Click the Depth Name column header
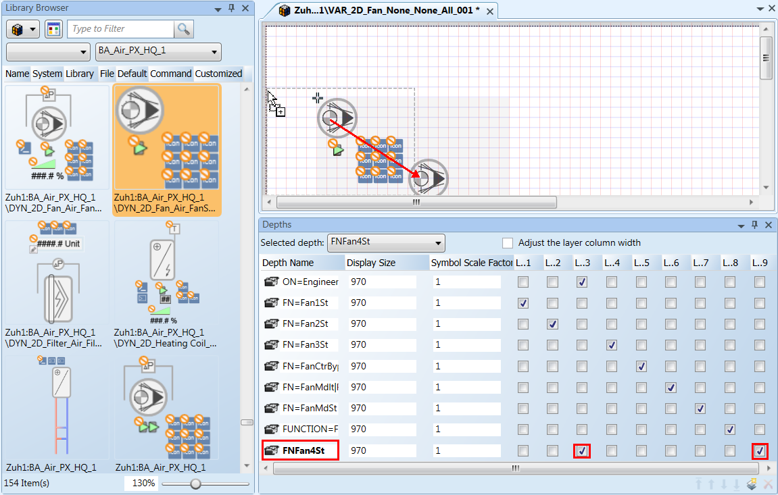The width and height of the screenshot is (778, 495). 288,263
